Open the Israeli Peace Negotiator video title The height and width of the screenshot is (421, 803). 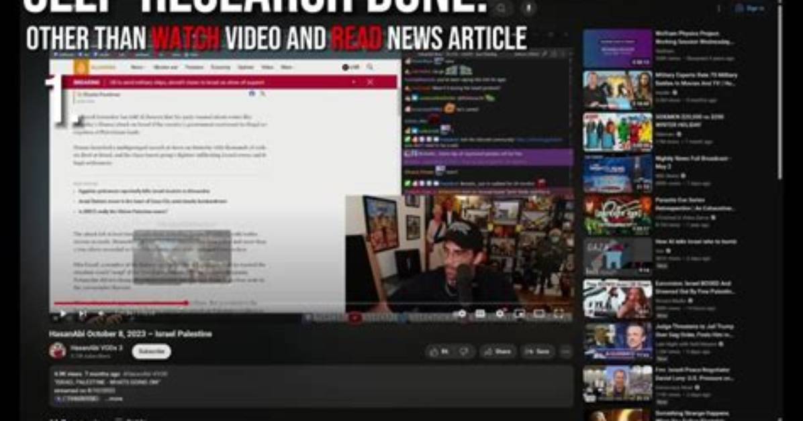[x=695, y=374]
